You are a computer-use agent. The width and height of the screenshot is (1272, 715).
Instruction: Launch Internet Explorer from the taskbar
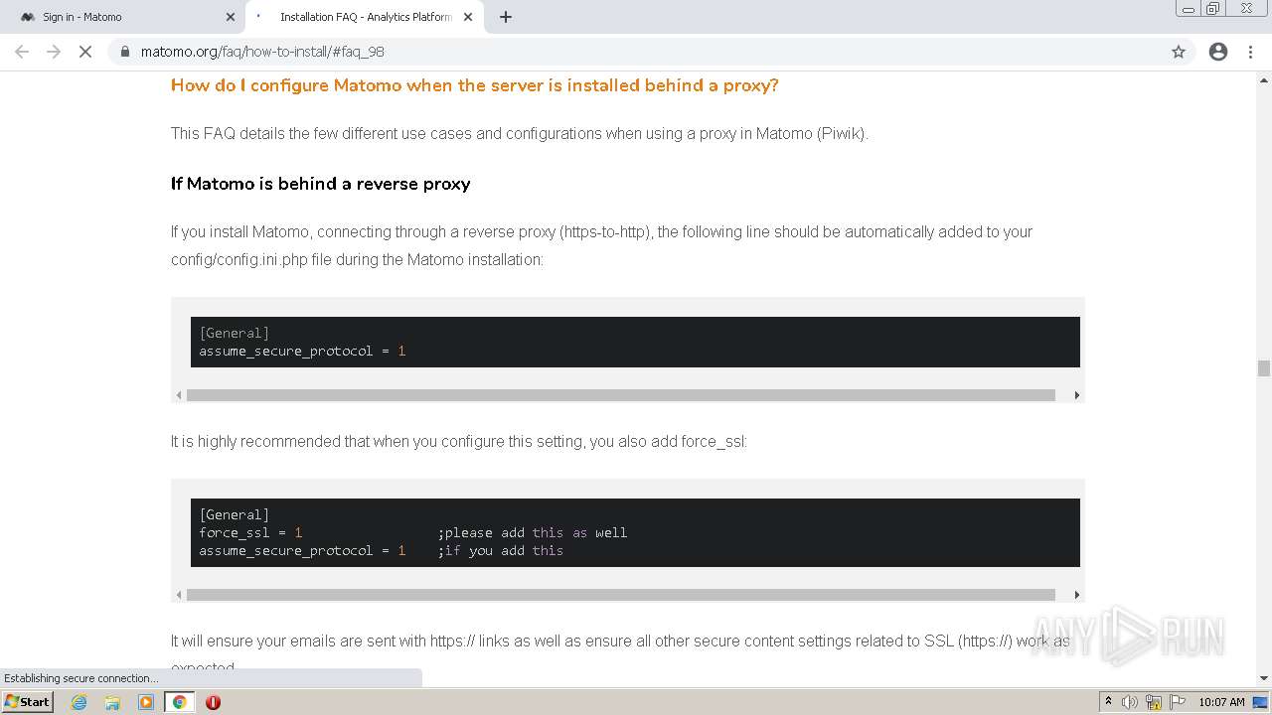[79, 702]
